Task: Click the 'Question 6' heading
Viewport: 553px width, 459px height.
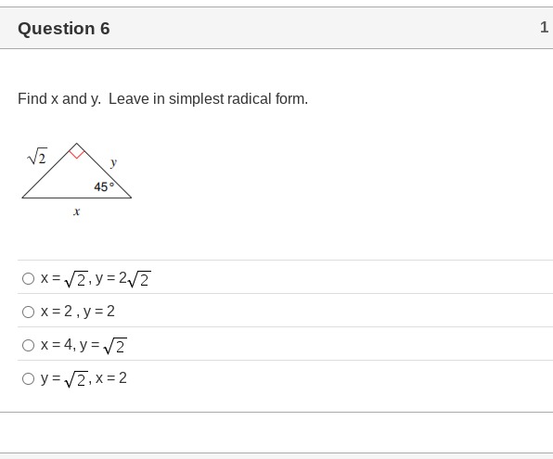Action: (x=64, y=29)
